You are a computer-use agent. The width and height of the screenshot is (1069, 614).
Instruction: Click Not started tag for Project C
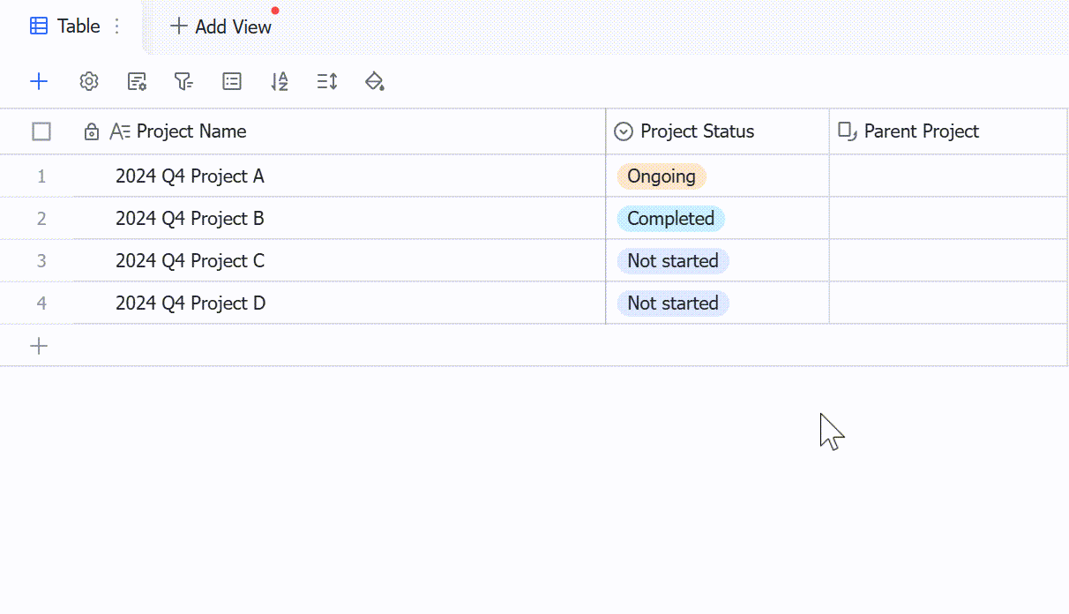click(x=673, y=261)
